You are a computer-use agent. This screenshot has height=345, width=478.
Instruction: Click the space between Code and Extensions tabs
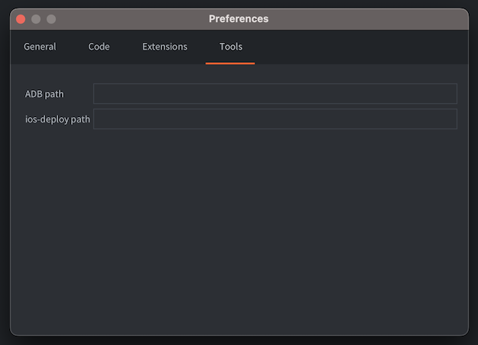click(x=126, y=47)
